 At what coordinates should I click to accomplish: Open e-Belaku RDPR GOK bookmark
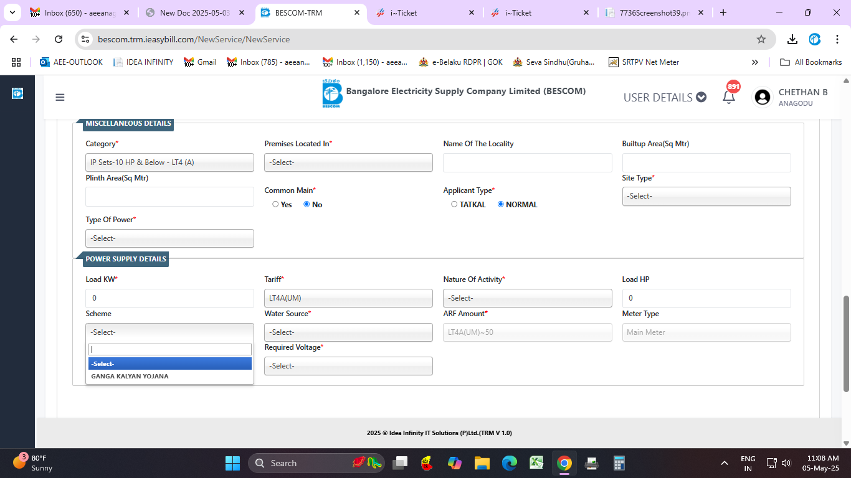point(460,62)
